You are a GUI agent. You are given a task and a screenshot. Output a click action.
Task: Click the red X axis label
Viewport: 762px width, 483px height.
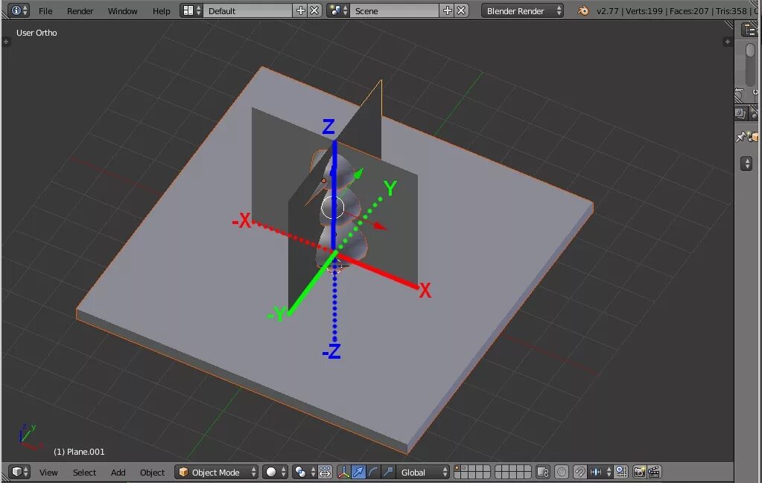425,290
